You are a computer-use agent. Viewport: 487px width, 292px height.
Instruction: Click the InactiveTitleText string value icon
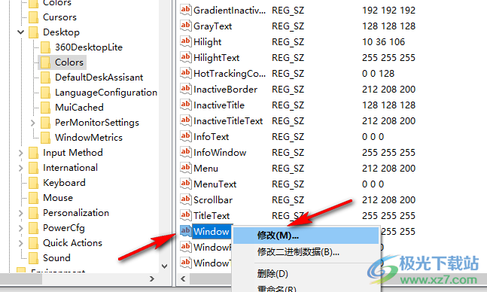pos(186,120)
